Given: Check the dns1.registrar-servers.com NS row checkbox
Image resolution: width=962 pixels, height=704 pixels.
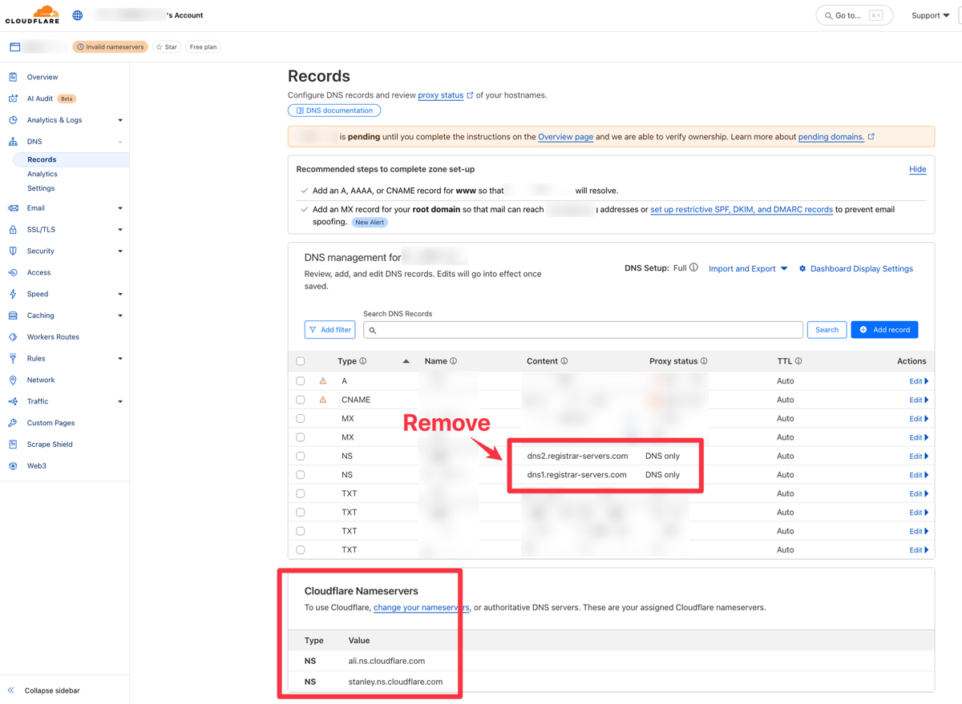Looking at the screenshot, I should (x=301, y=475).
